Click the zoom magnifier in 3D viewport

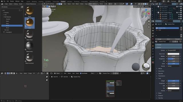coord(149,18)
